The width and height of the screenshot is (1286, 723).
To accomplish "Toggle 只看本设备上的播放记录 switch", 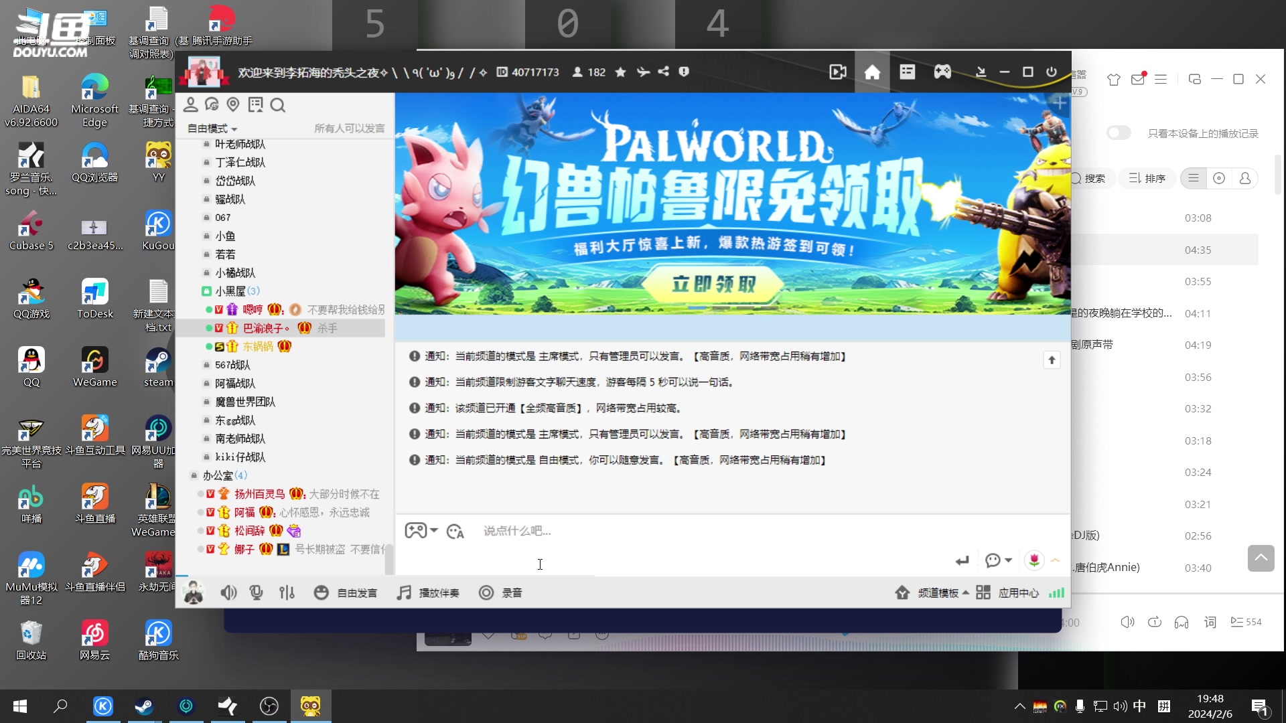I will click(x=1119, y=133).
